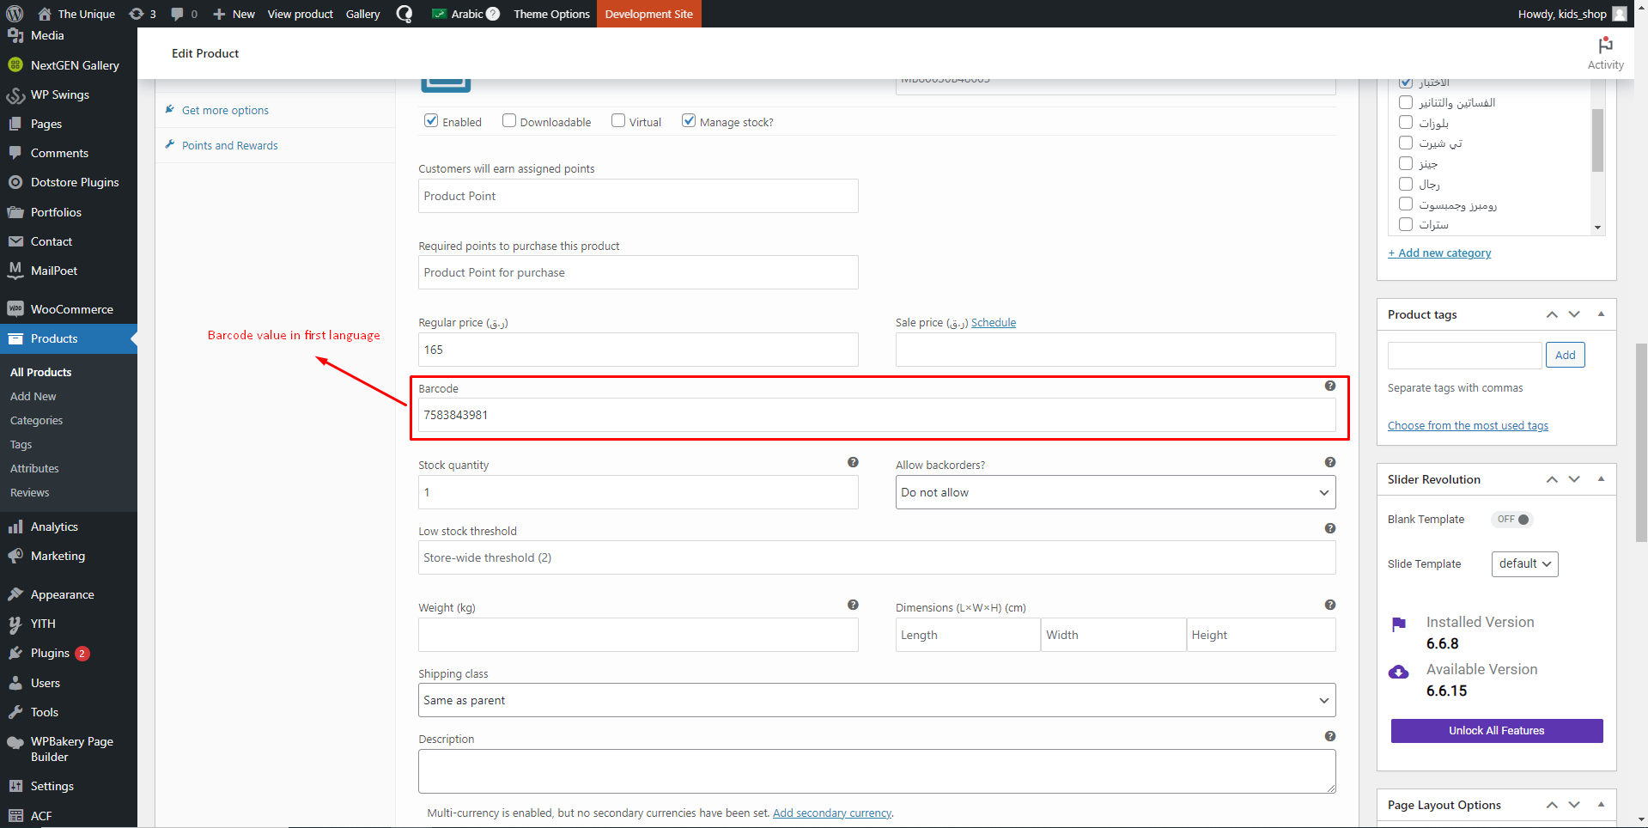
Task: Collapse the Slider Revolution panel
Action: click(1601, 479)
